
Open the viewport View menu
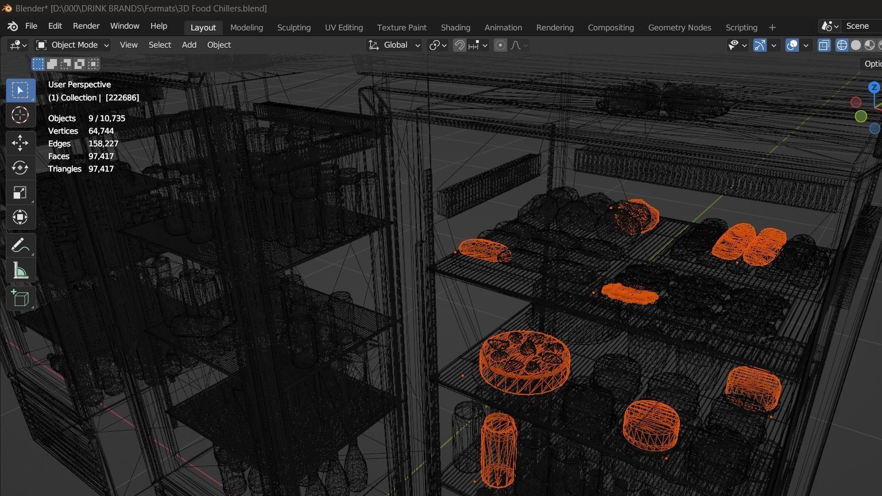coord(129,45)
